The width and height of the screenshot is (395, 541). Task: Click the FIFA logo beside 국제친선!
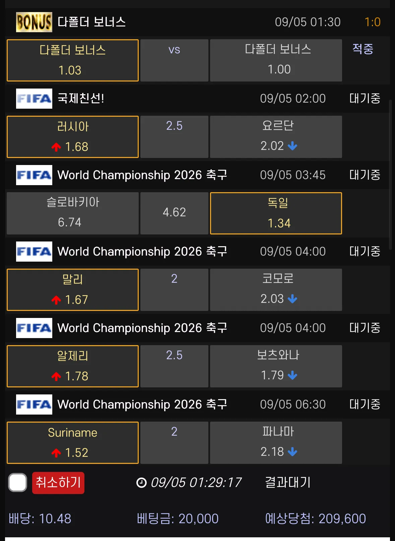[34, 99]
